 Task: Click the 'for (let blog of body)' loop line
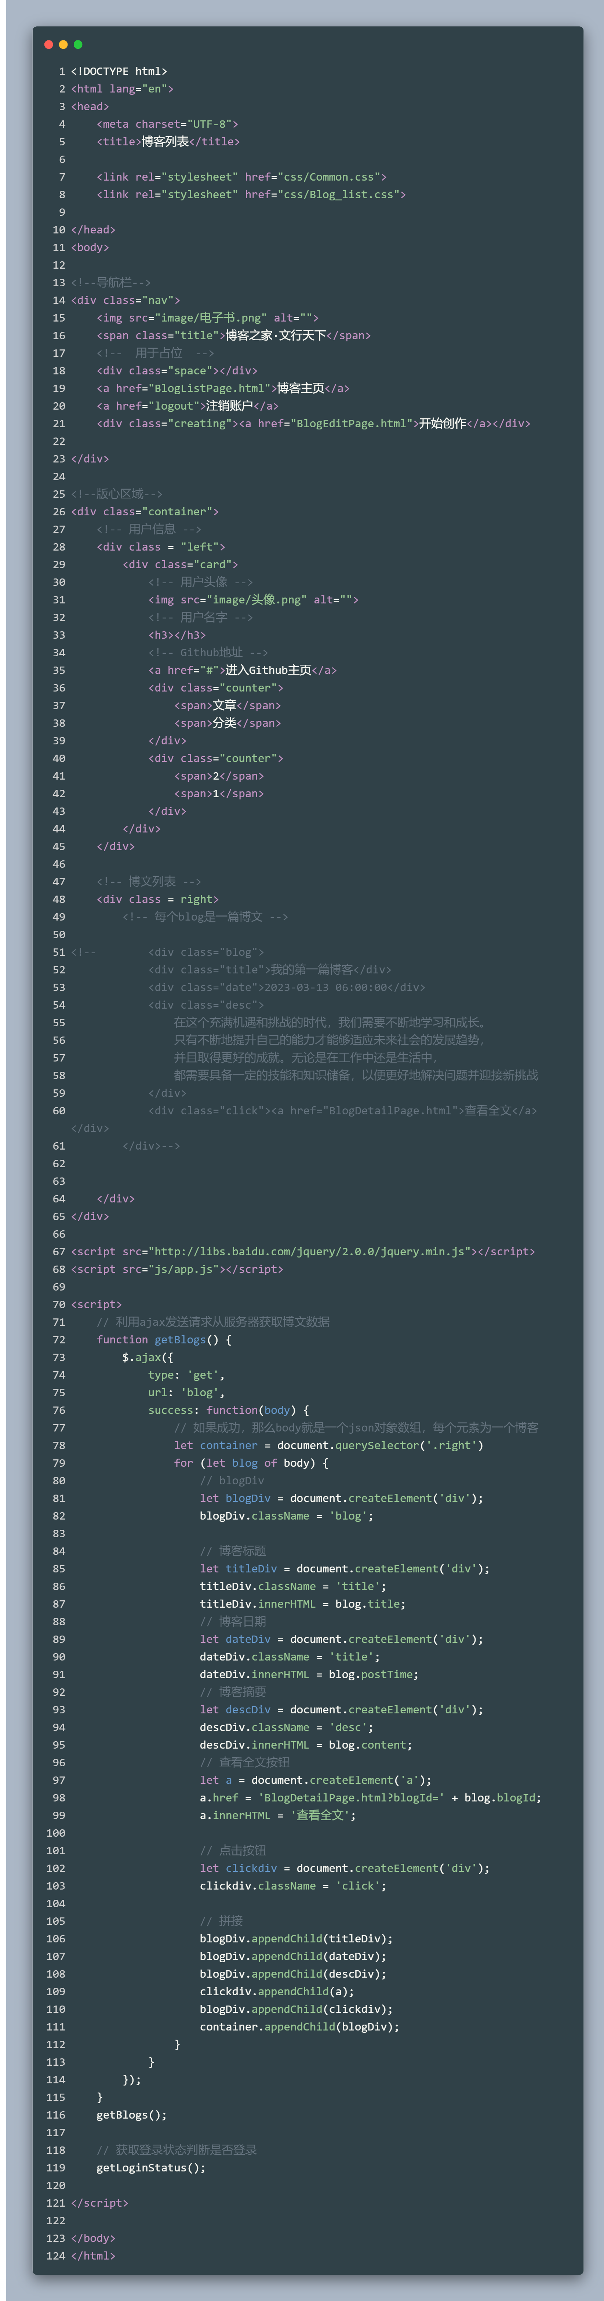[251, 1463]
